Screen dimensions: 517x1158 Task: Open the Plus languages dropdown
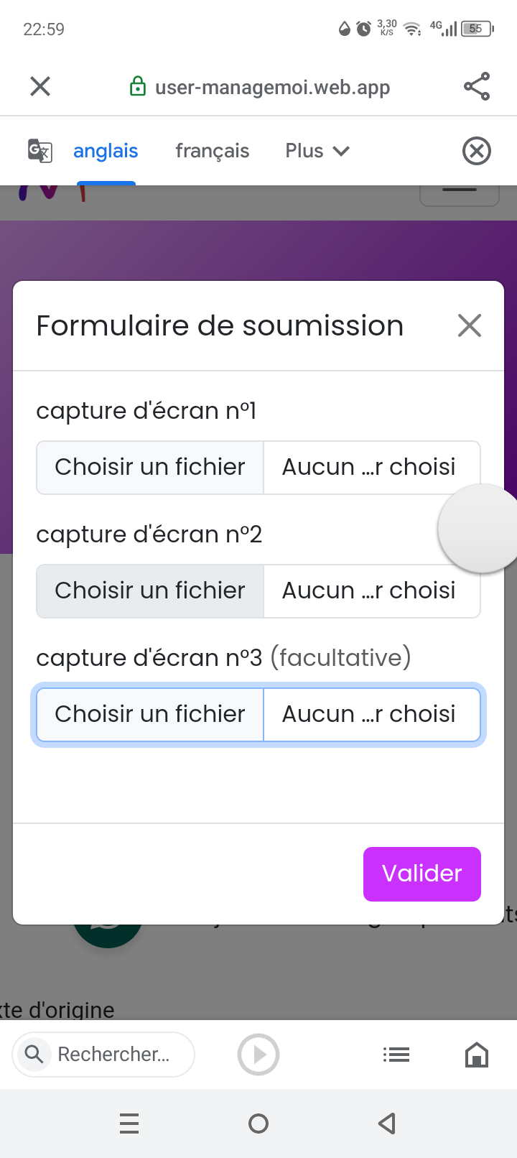click(317, 151)
